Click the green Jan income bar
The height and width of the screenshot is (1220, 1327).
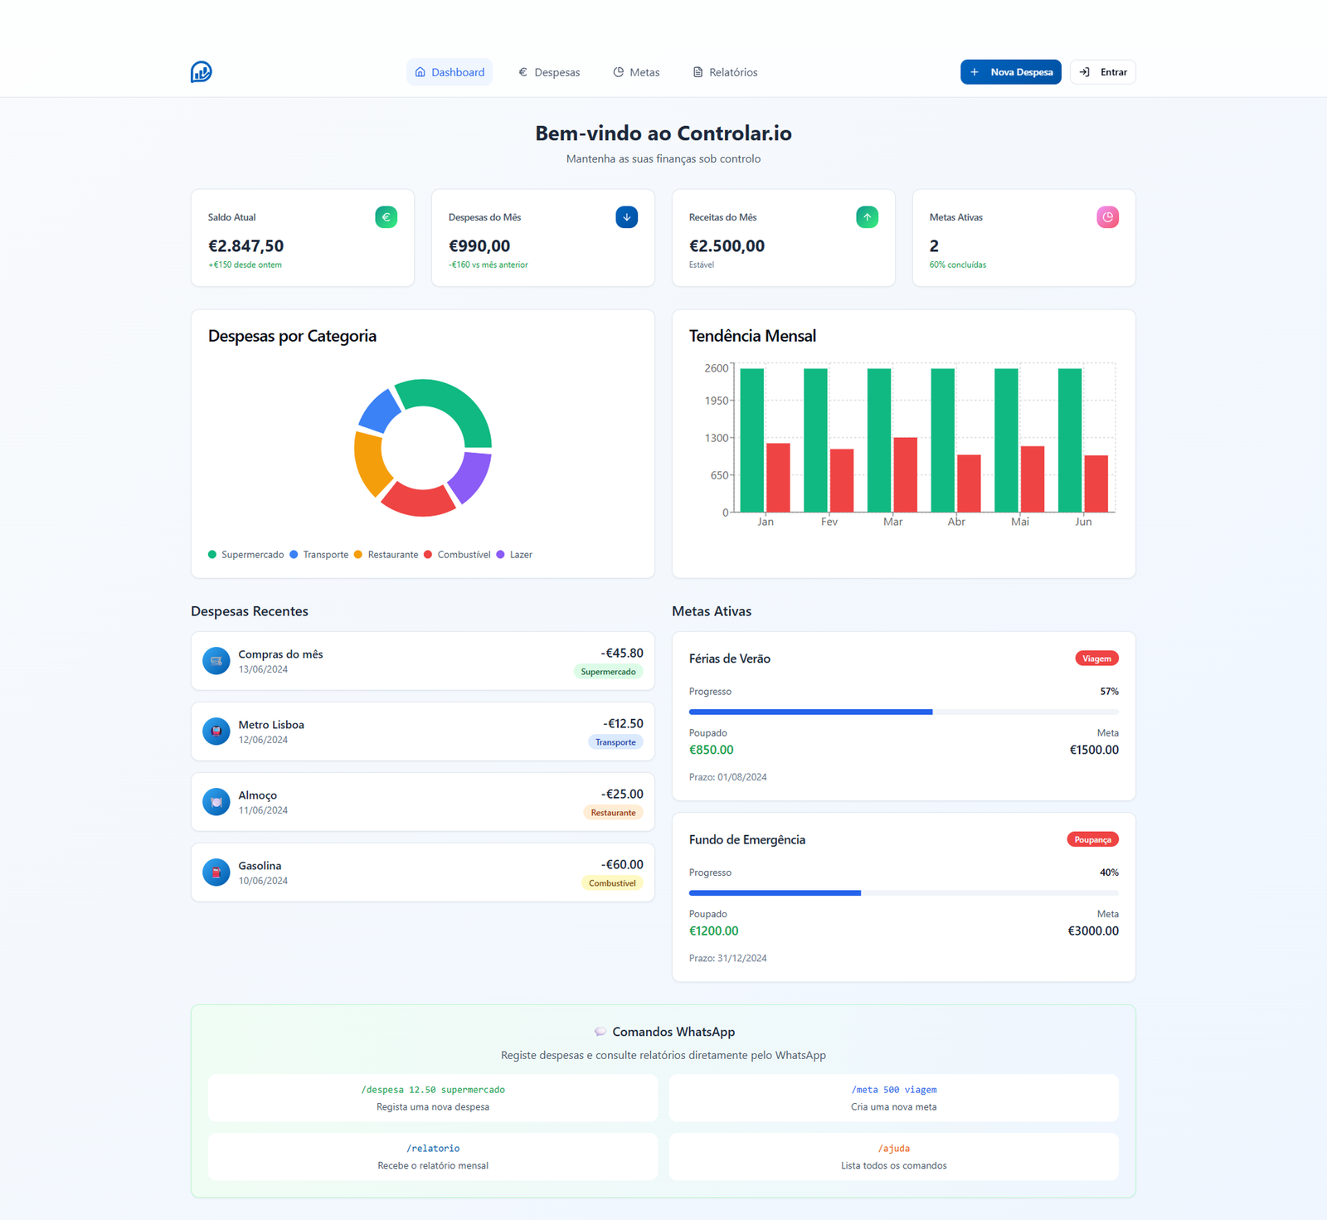[752, 440]
